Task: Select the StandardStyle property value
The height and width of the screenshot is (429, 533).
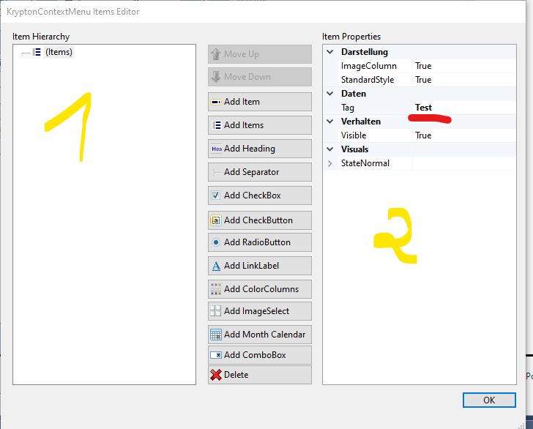Action: [464, 80]
